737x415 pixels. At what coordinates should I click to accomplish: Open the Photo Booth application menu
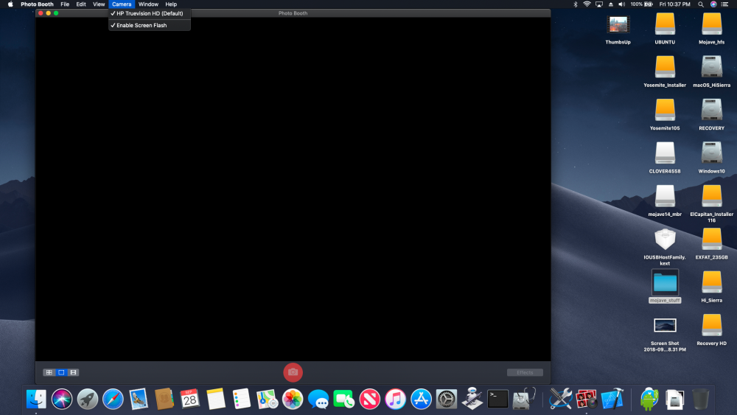point(37,4)
